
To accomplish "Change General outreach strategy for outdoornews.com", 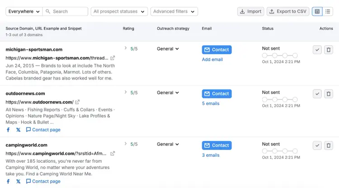I will [168, 93].
